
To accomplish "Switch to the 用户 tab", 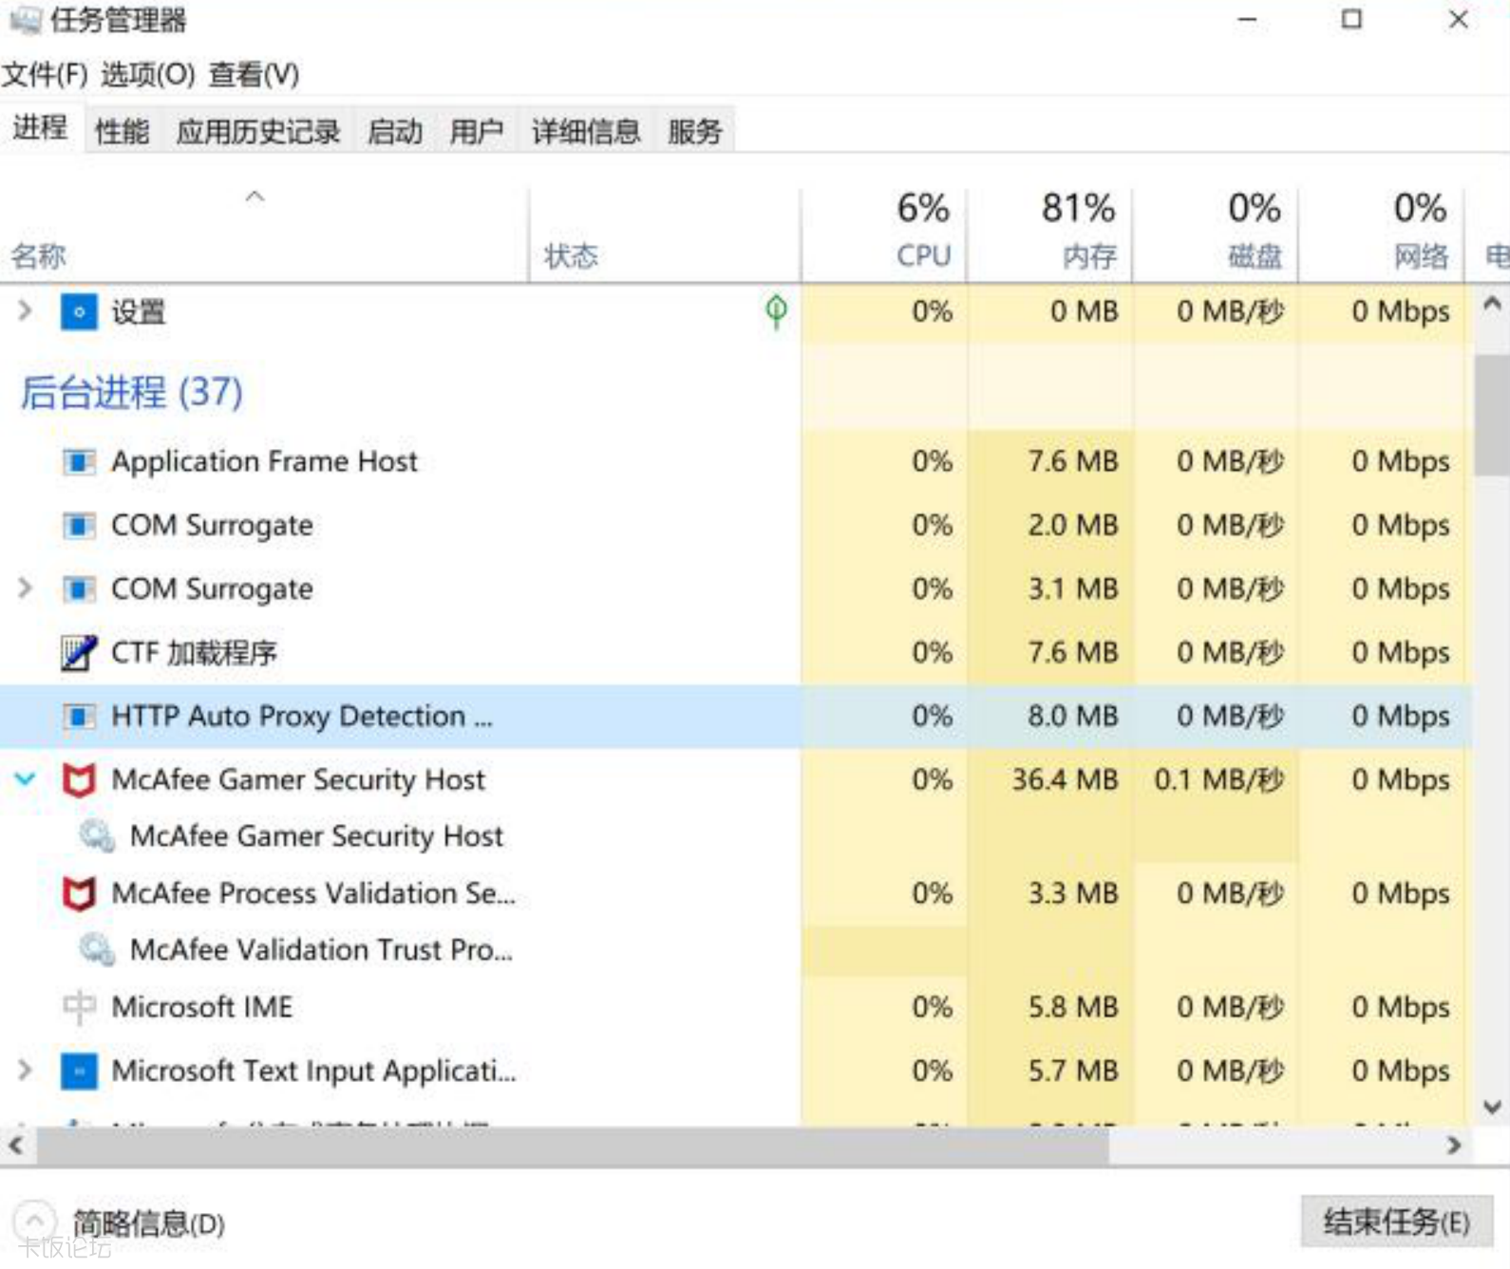I will point(477,131).
